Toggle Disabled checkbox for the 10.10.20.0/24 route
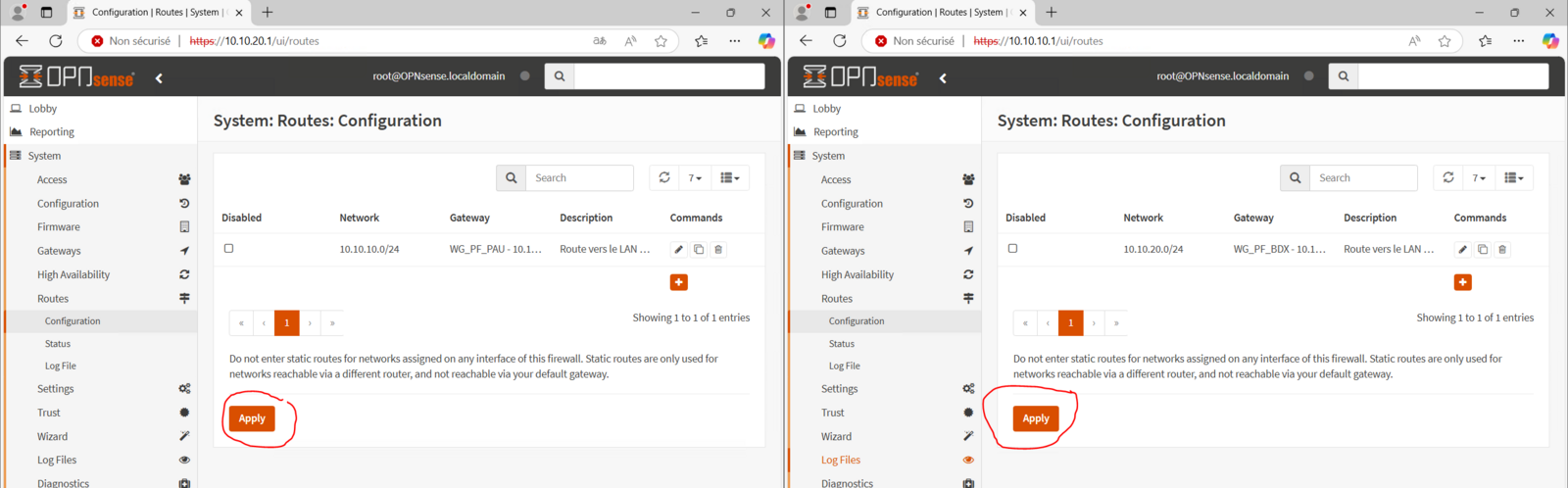The image size is (1568, 488). point(1013,249)
